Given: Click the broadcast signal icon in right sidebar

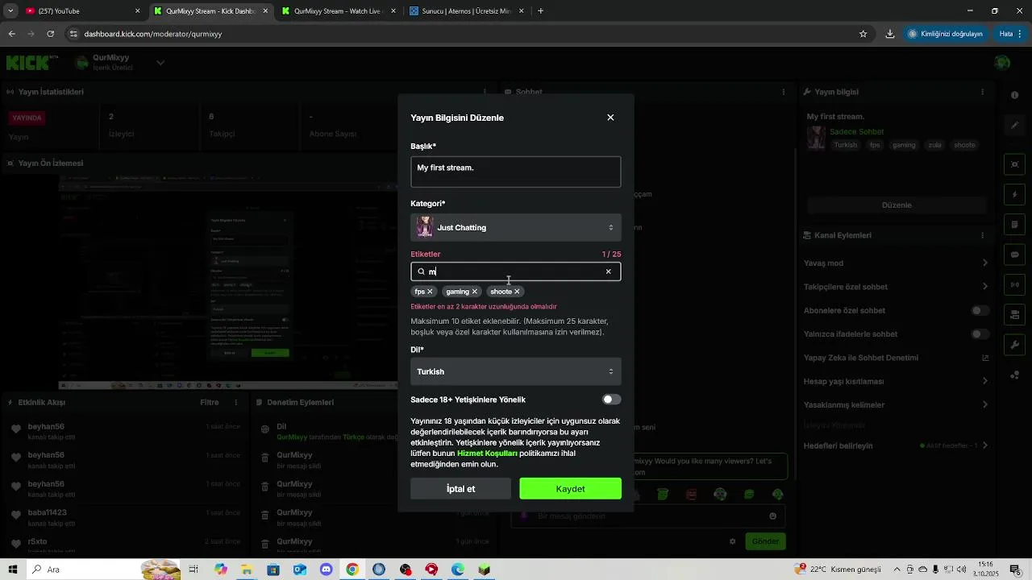Looking at the screenshot, I should point(1015,284).
